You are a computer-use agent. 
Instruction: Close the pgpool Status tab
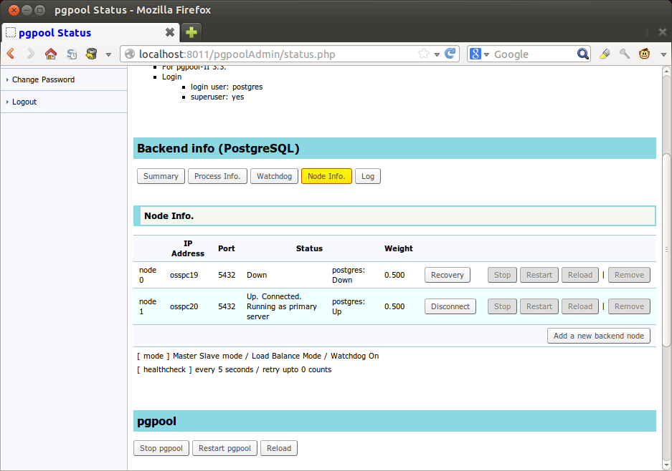[x=169, y=32]
